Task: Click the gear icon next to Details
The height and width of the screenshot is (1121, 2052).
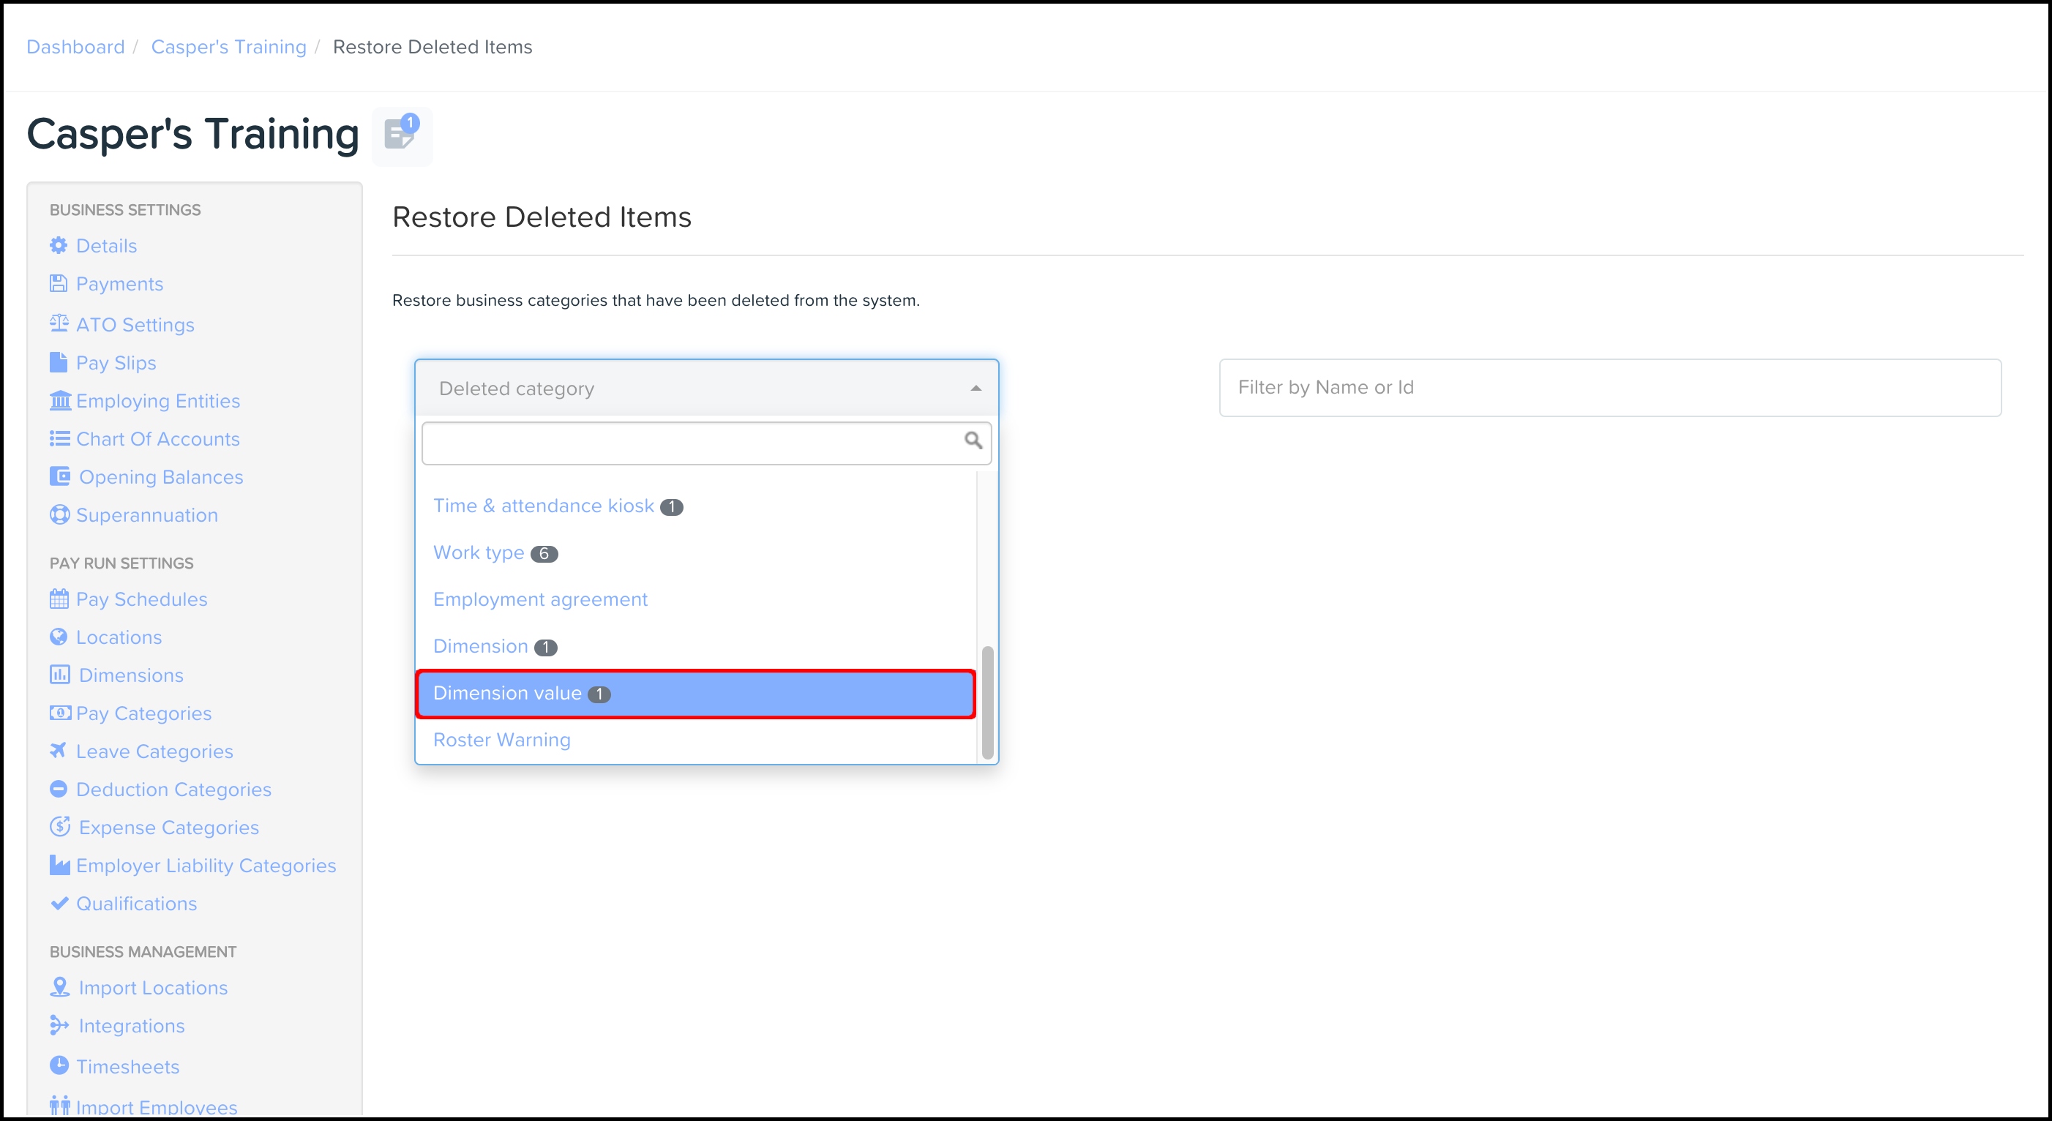Action: 58,245
